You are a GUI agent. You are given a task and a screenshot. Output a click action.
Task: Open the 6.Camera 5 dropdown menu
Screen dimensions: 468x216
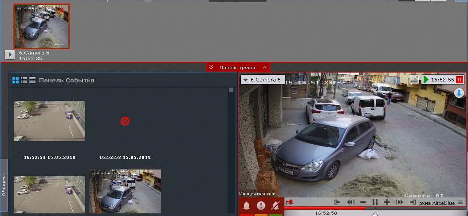262,80
